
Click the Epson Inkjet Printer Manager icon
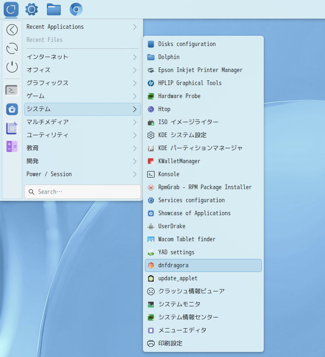(x=151, y=70)
